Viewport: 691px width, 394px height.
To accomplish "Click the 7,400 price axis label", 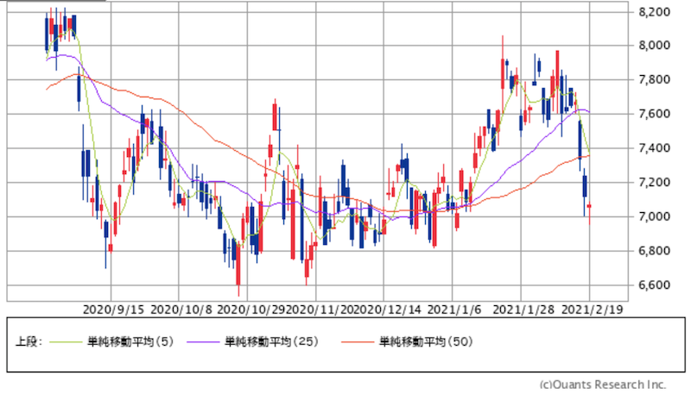I will click(655, 148).
